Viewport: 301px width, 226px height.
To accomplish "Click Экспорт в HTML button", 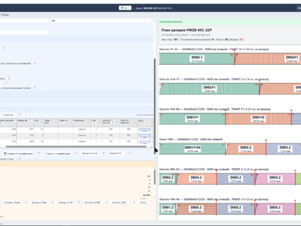I will pyautogui.click(x=92, y=203).
